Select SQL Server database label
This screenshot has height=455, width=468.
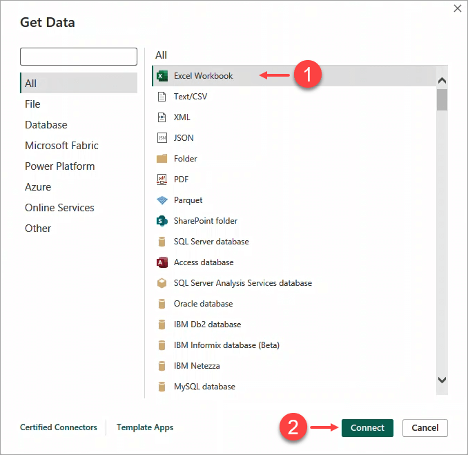[x=211, y=242]
